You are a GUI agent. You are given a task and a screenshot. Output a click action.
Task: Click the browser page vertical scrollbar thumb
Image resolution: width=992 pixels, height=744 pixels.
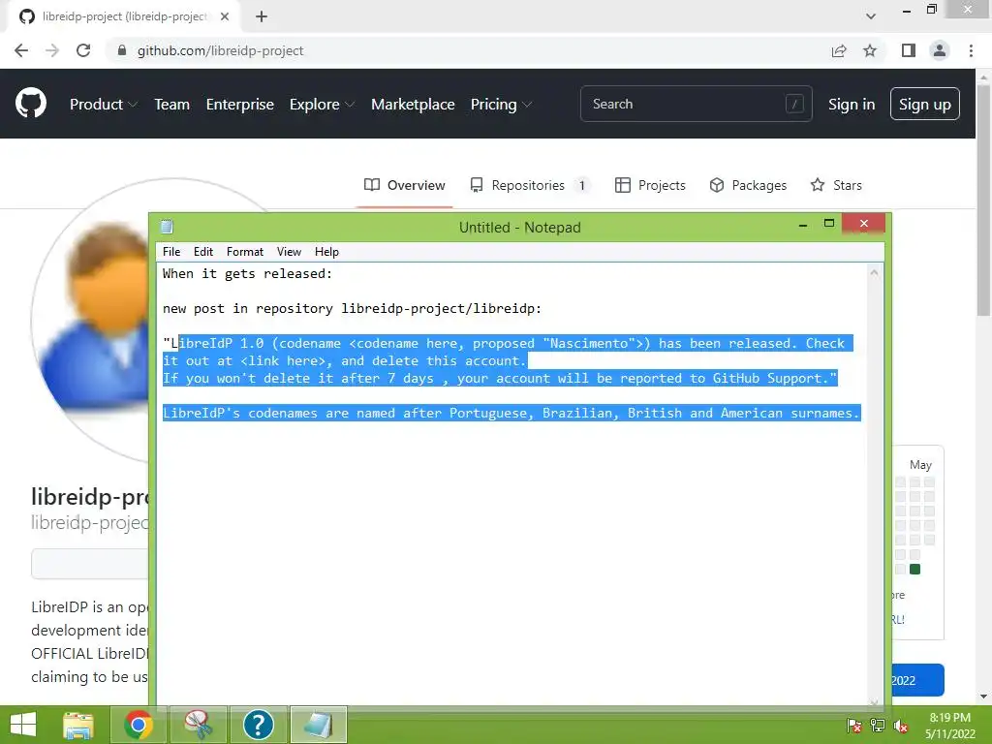coord(983,200)
